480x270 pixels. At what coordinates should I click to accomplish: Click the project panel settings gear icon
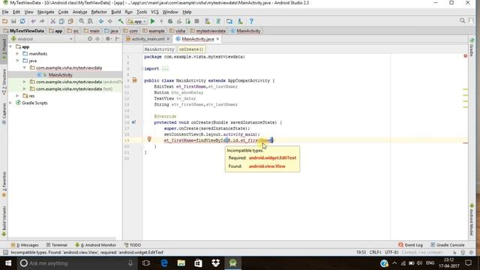coord(108,39)
